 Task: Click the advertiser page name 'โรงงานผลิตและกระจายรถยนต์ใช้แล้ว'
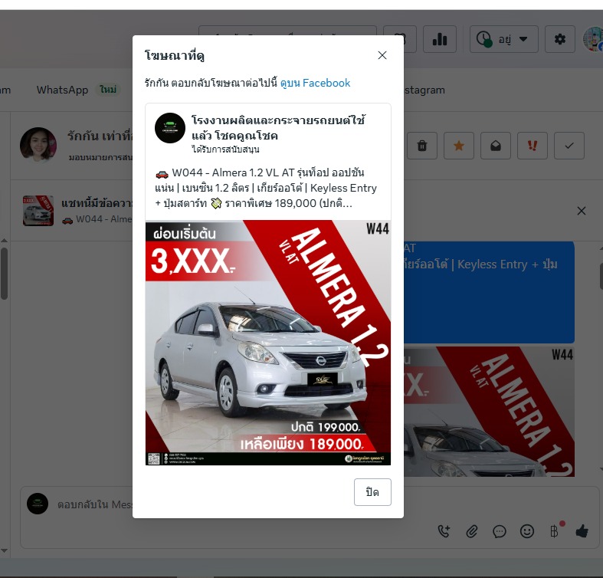pyautogui.click(x=278, y=128)
